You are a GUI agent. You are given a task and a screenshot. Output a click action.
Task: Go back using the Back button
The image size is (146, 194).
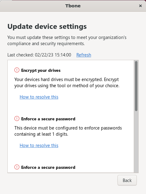pos(127,180)
